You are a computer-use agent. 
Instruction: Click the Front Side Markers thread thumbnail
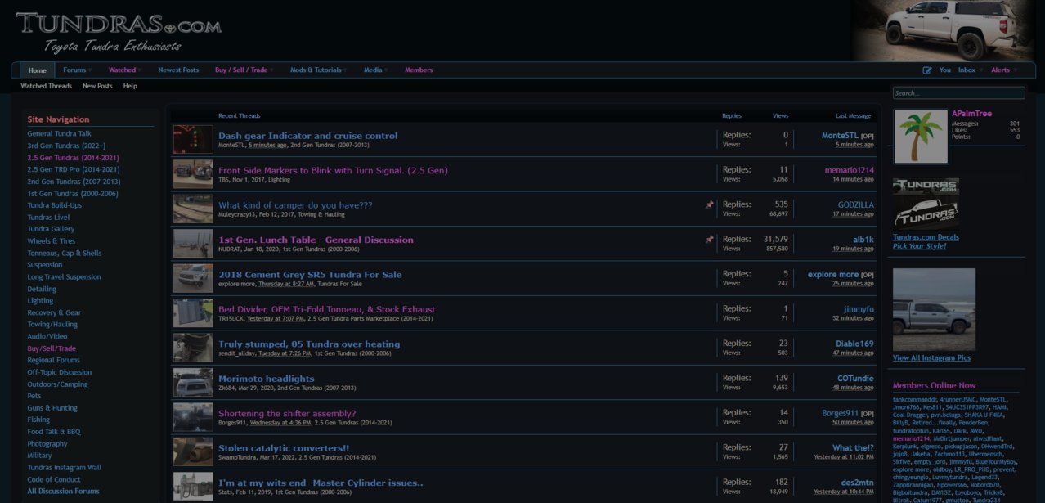pyautogui.click(x=193, y=174)
